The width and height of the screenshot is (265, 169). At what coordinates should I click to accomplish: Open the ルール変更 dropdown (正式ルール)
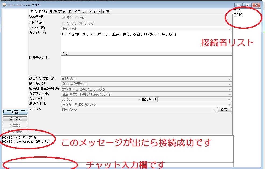pyautogui.click(x=146, y=29)
